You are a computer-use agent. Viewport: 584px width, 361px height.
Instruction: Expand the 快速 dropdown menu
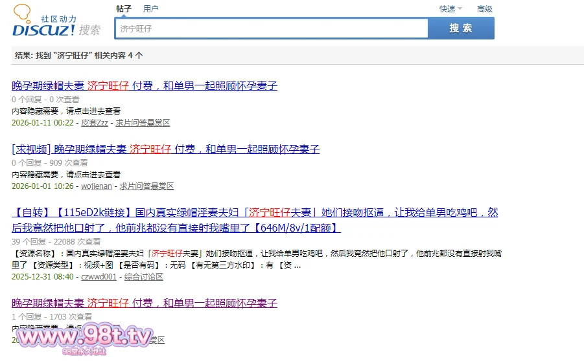pos(450,9)
